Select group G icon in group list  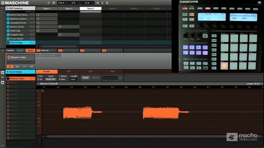pos(8,39)
